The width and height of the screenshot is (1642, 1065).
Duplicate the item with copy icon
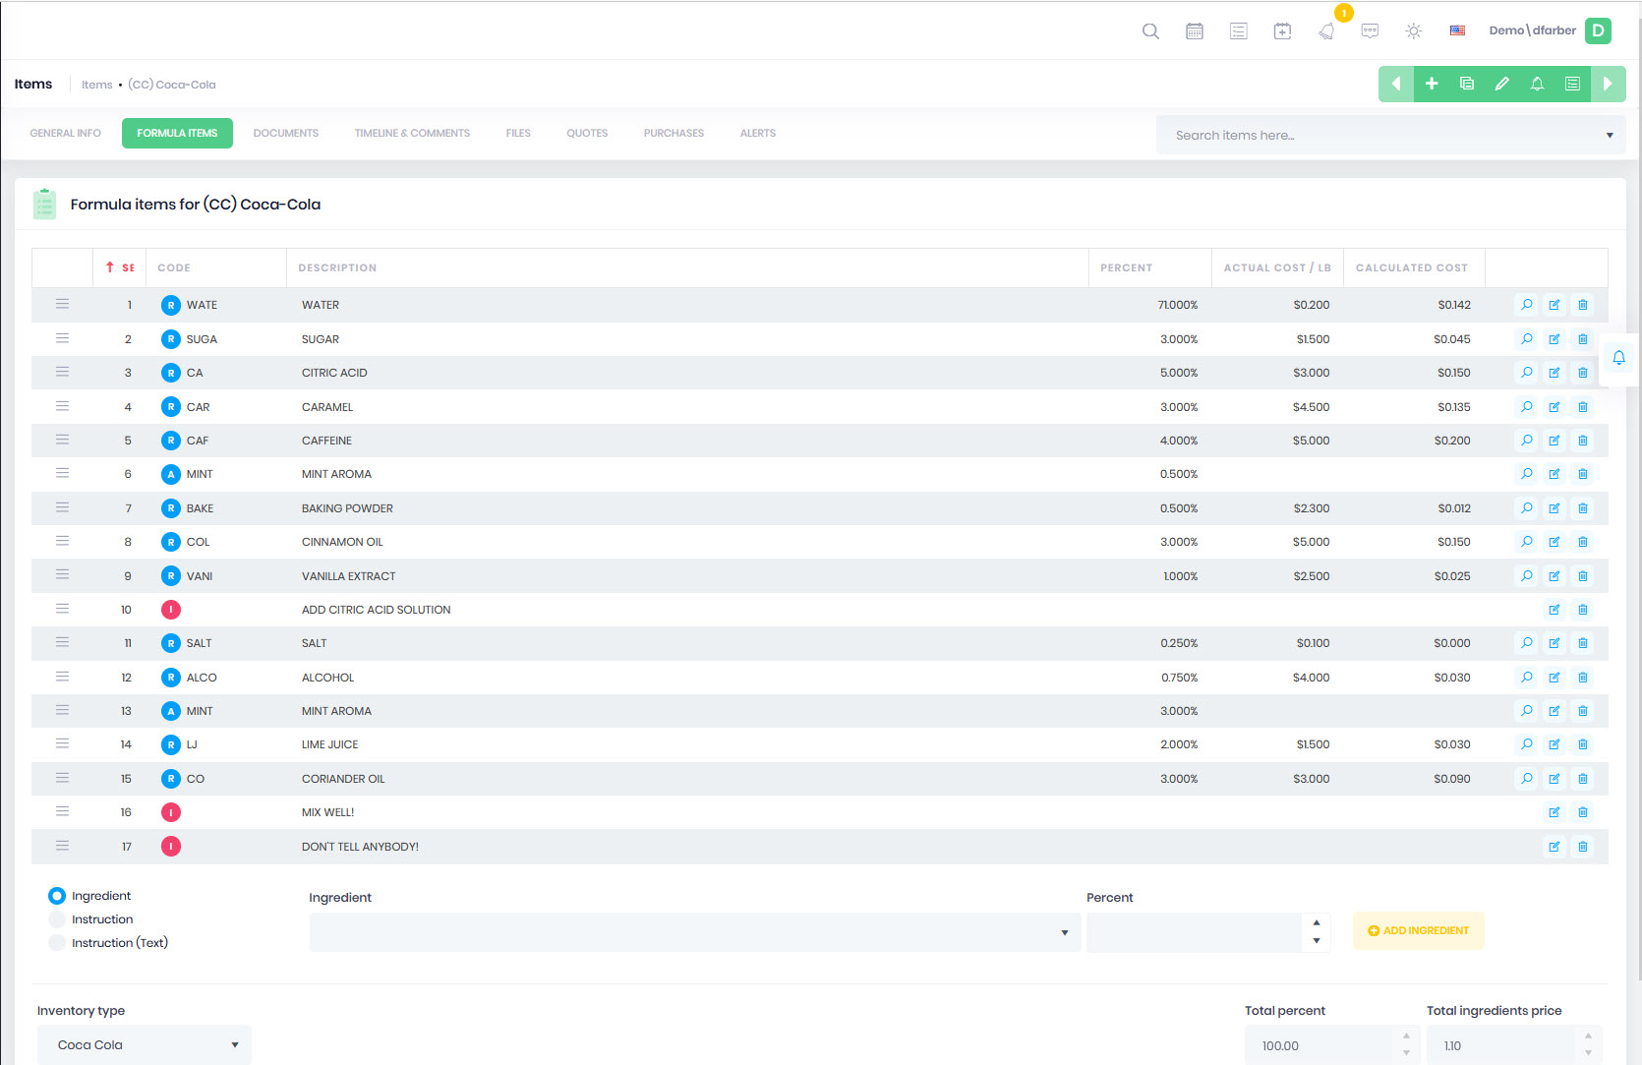[x=1467, y=84]
